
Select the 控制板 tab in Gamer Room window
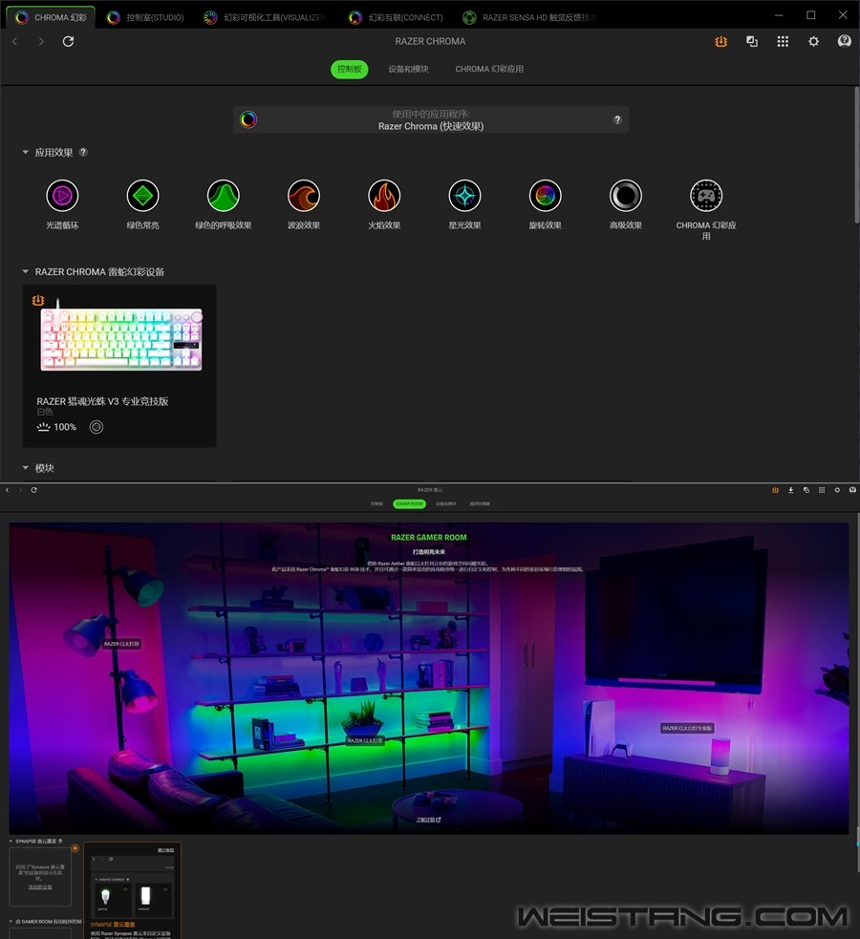[376, 503]
